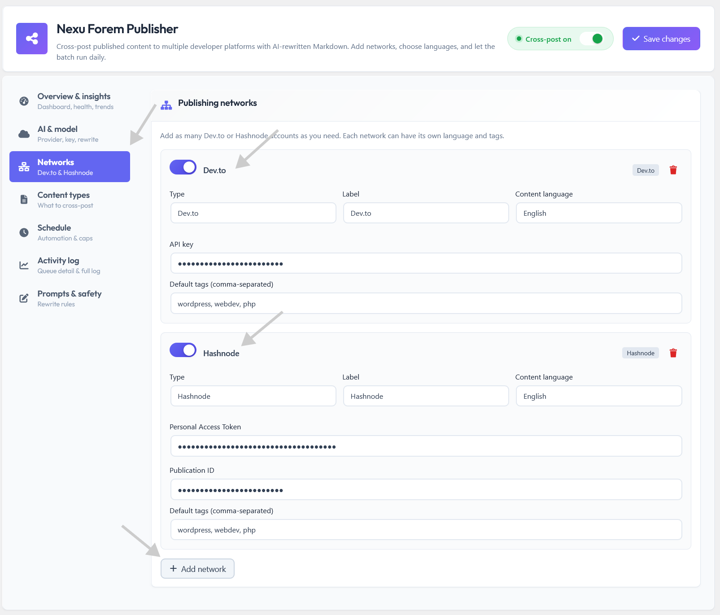
Task: Open the Hashnode Content language dropdown
Action: click(599, 396)
